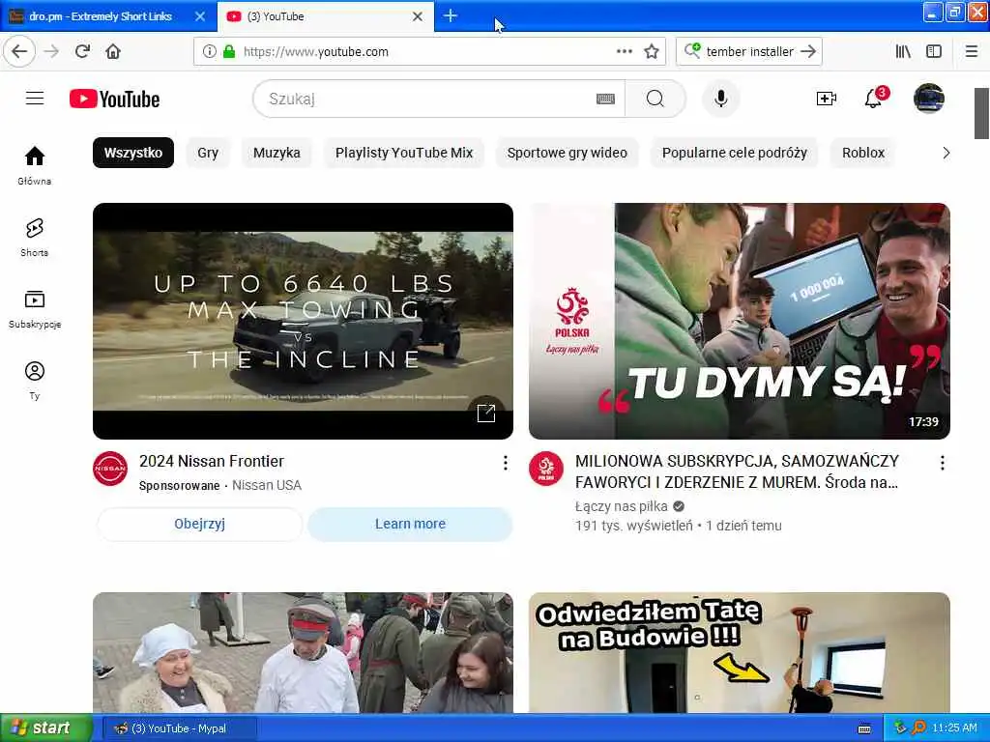Open a new browser tab
The image size is (990, 742).
(x=451, y=15)
